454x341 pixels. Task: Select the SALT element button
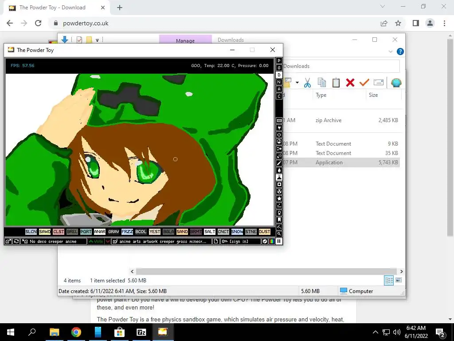[x=210, y=232]
